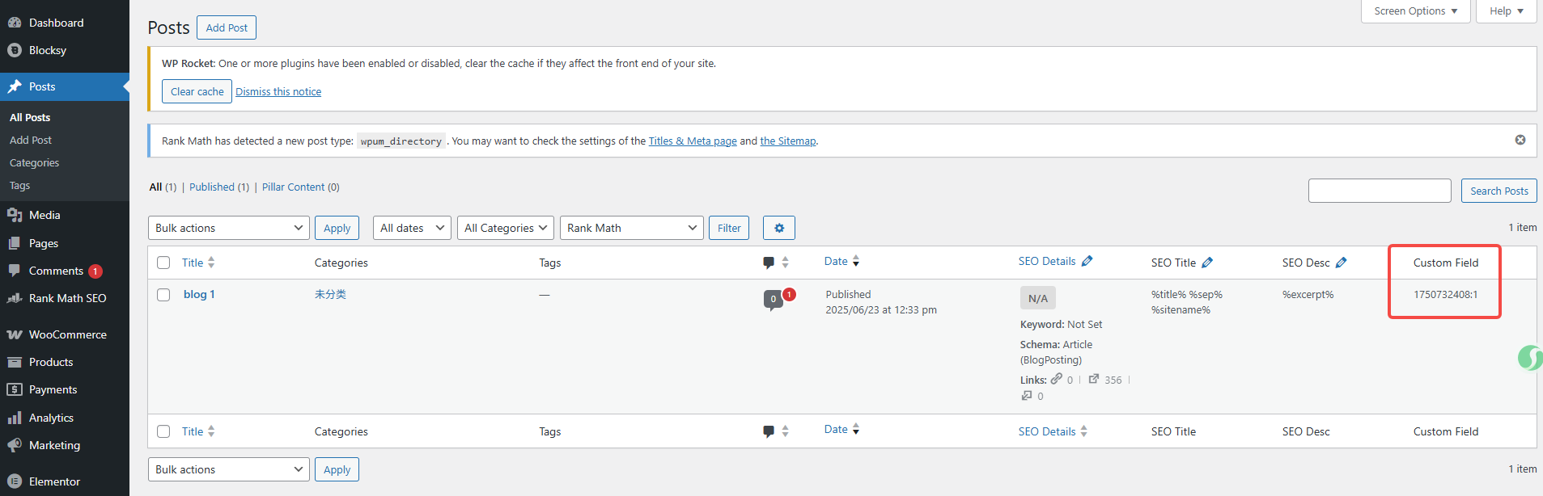This screenshot has width=1543, height=496.
Task: Click the edit pencil beside SEO Desc
Action: coord(1341,263)
